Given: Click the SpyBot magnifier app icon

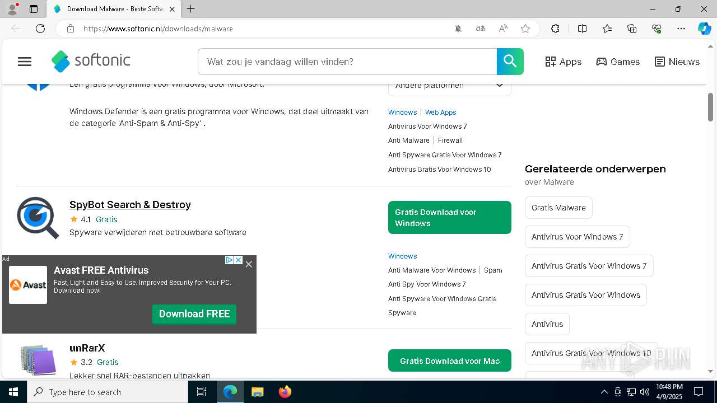Looking at the screenshot, I should pyautogui.click(x=38, y=218).
